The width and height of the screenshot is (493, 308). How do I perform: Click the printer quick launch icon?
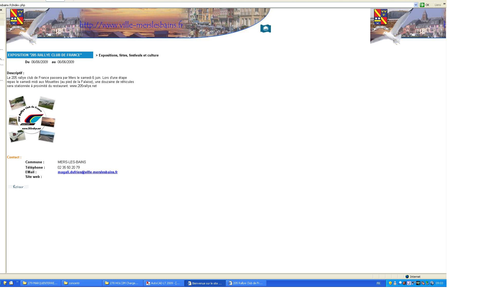[x=11, y=283]
